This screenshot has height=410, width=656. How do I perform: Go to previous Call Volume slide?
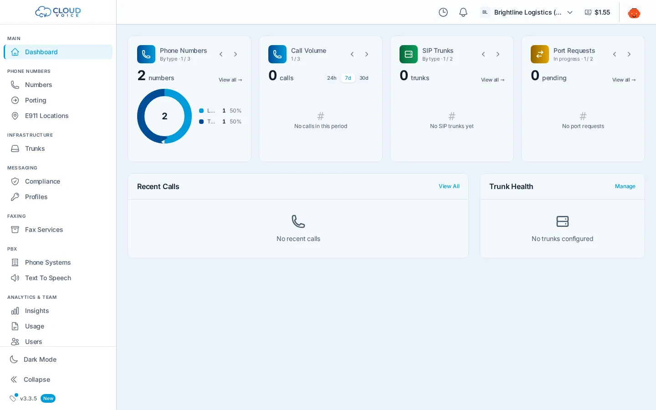pyautogui.click(x=352, y=54)
